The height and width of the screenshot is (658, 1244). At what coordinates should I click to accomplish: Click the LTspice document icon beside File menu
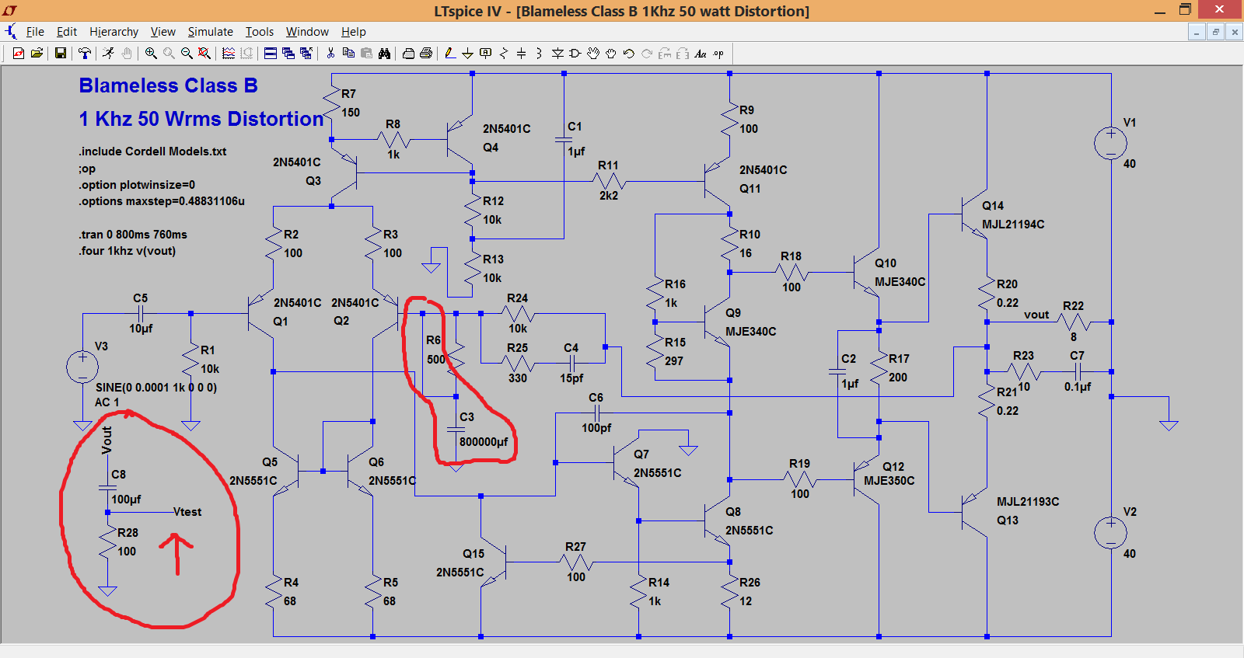[11, 32]
